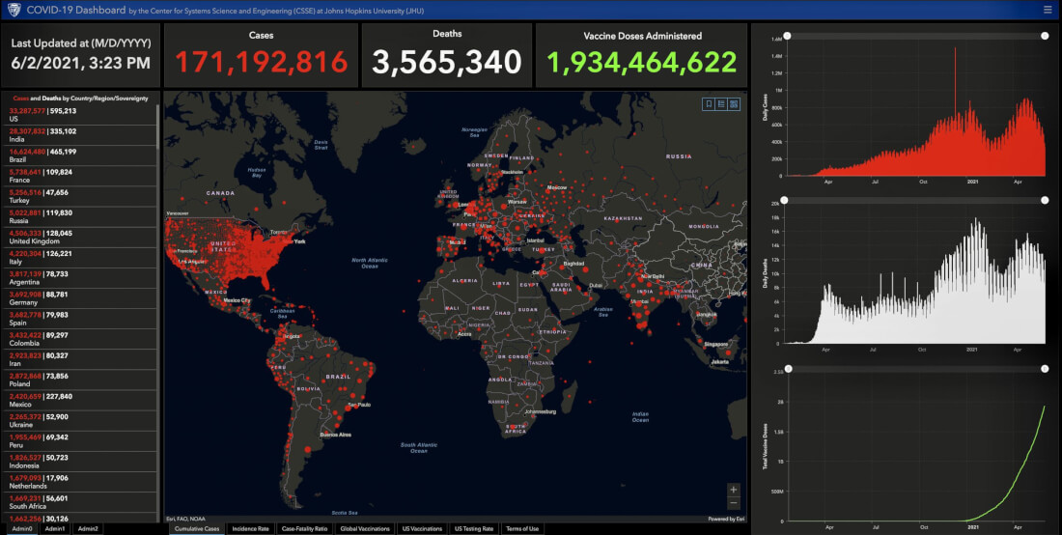The image size is (1062, 535).
Task: Select the Russia row in country list
Action: tap(80, 216)
